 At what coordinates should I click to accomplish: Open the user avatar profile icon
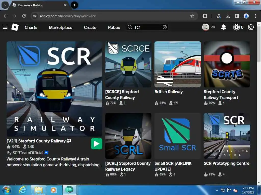click(206, 27)
